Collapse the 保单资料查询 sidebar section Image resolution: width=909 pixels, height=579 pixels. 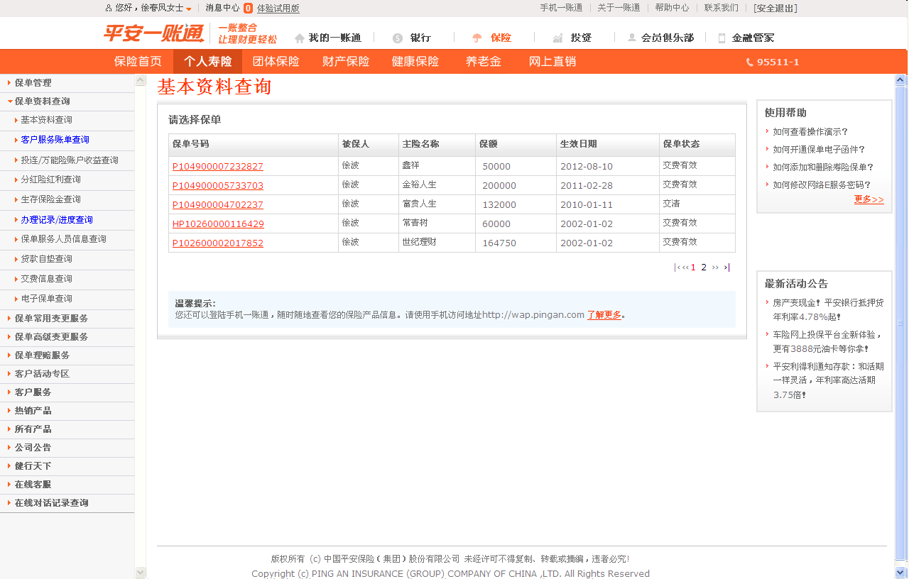click(42, 101)
